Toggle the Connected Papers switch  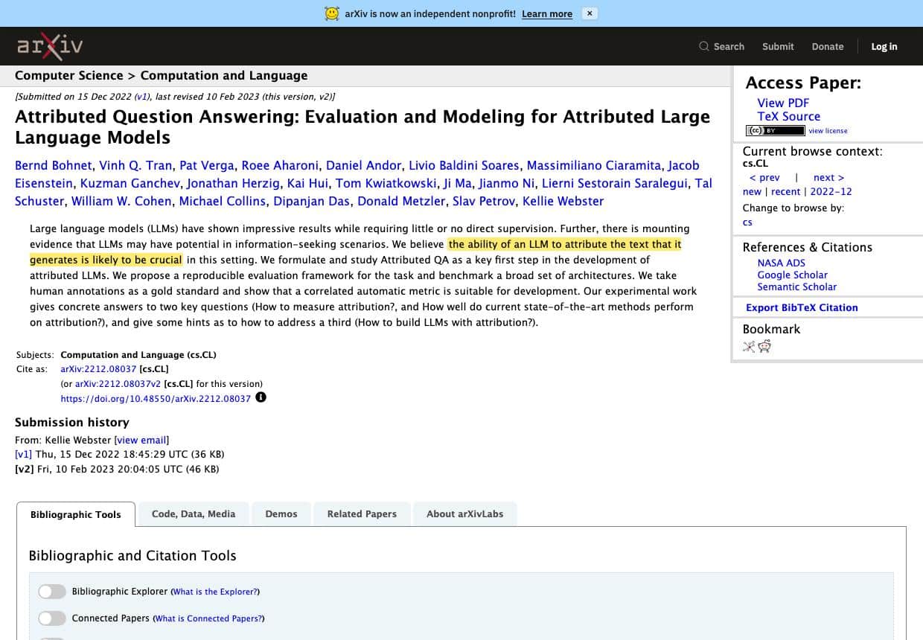52,618
